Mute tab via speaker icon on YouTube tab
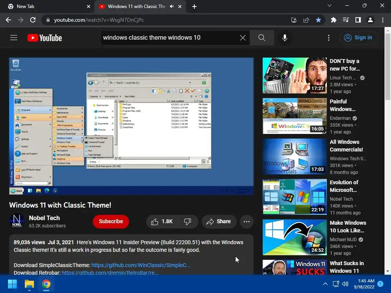Screen dimensions: 391x293 pyautogui.click(x=171, y=6)
